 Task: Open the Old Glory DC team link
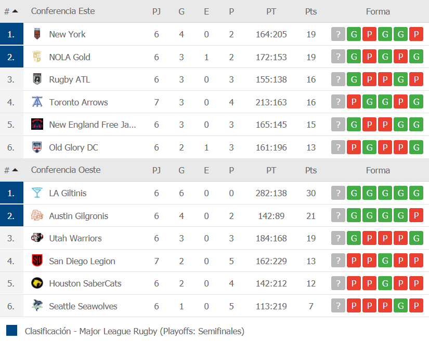pos(73,147)
